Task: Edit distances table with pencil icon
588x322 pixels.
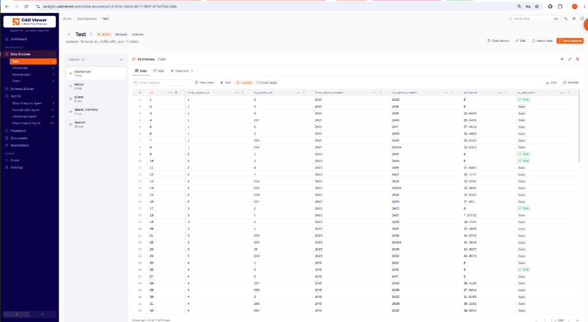Action: 570,59
